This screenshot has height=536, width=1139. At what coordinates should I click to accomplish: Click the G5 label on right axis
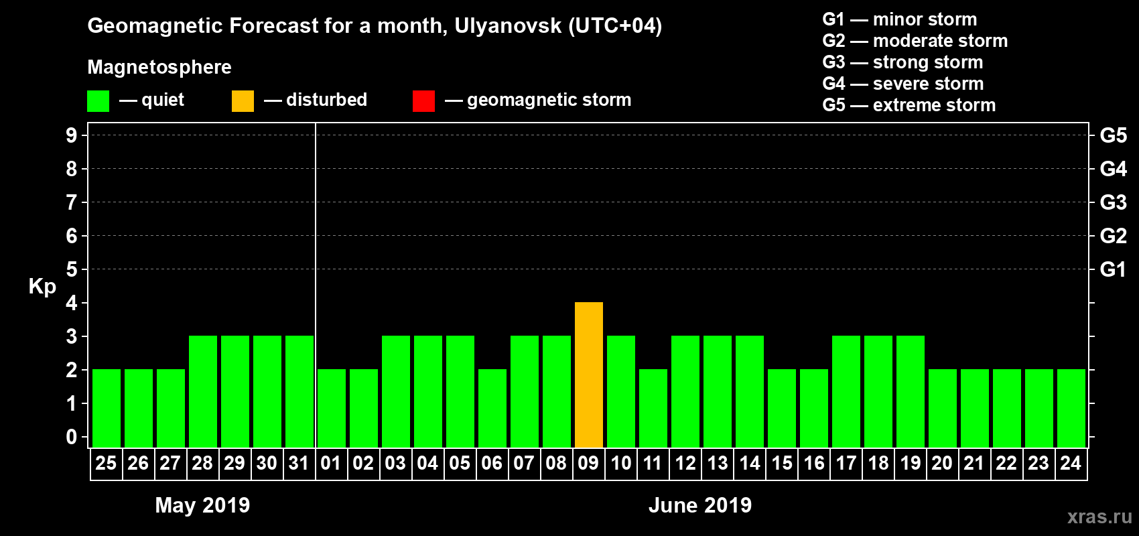[x=1114, y=135]
